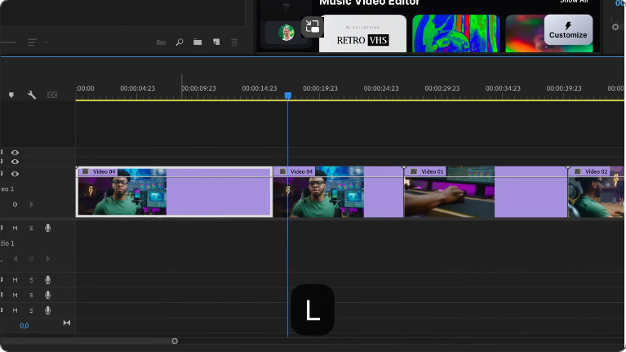Open the timeline wrench settings
The height and width of the screenshot is (352, 626).
[32, 95]
